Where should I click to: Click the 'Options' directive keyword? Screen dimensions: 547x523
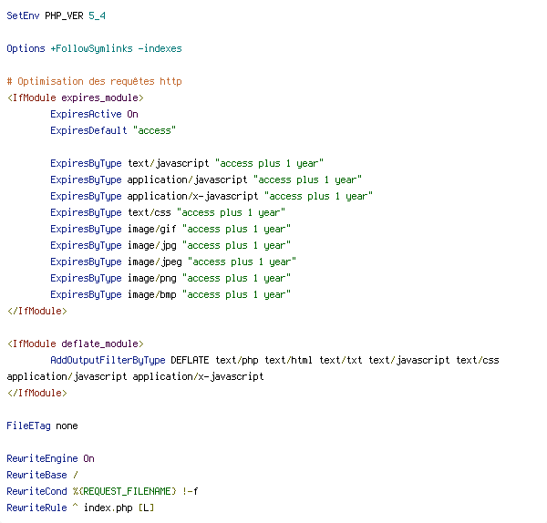(x=26, y=48)
